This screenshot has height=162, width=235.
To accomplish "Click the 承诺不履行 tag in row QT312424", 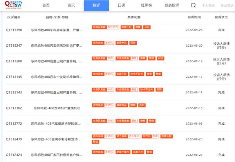I will [x=123, y=152].
